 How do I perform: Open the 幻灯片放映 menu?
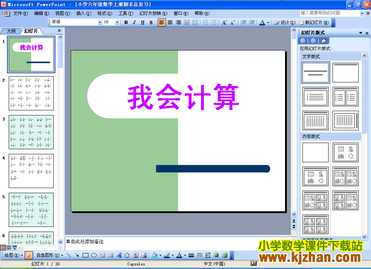point(153,13)
